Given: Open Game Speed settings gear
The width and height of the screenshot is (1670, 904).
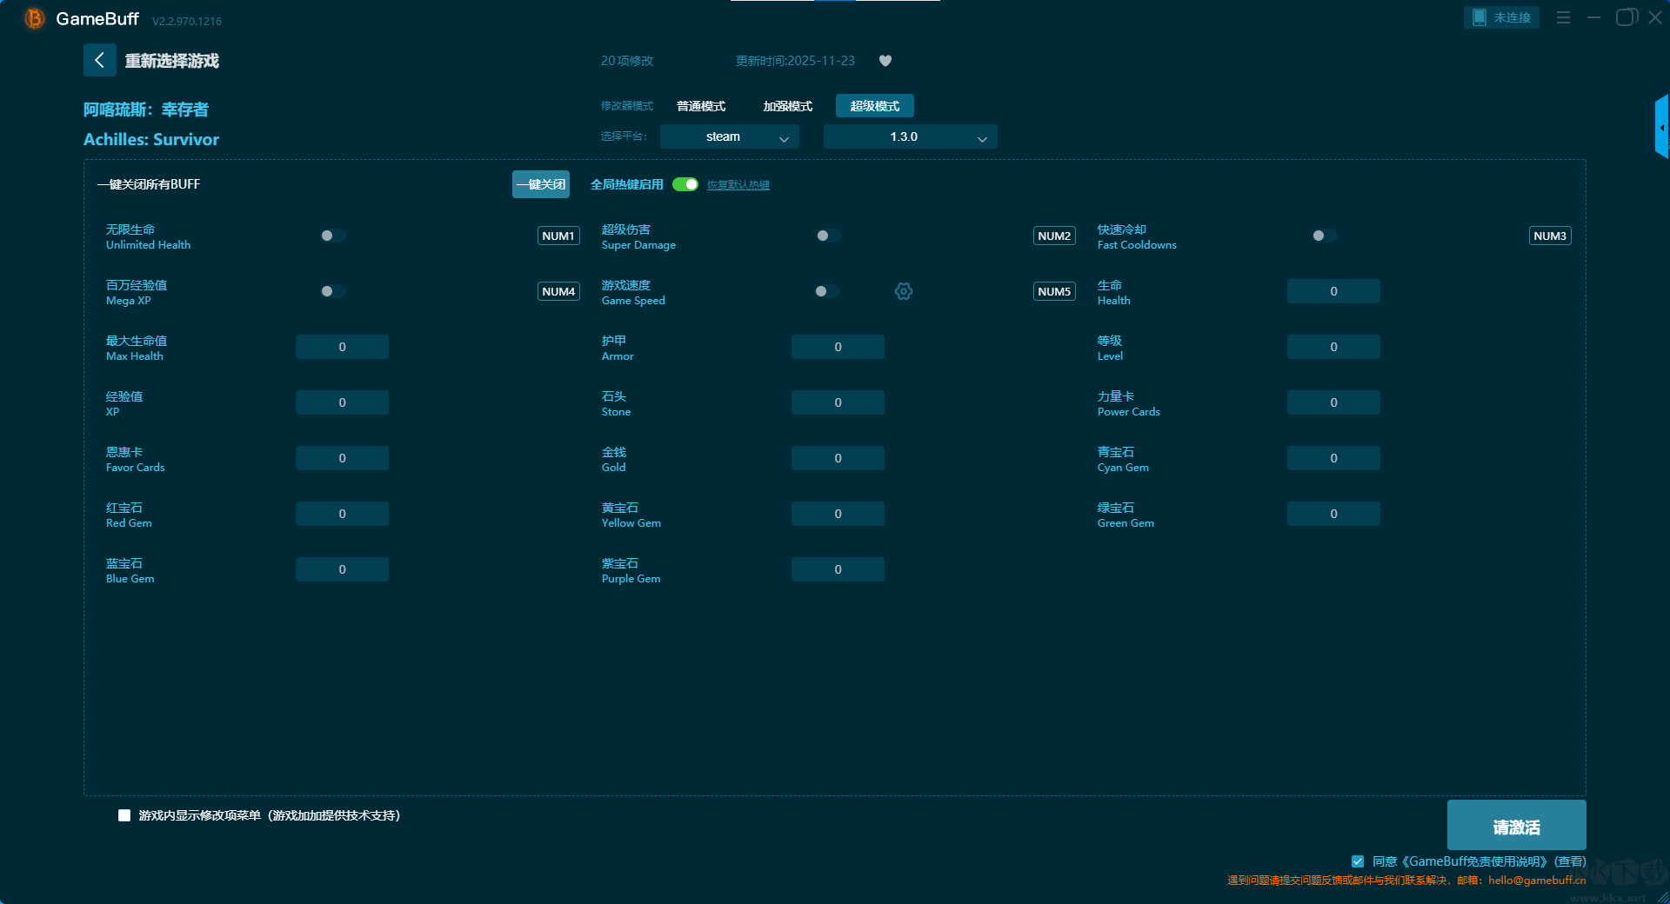Looking at the screenshot, I should 904,291.
